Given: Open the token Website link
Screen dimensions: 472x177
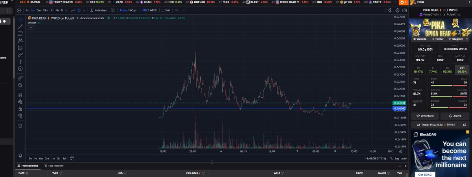Looking at the screenshot, I should tap(420, 39).
